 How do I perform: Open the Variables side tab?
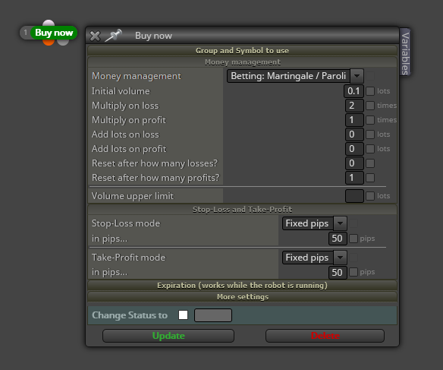click(x=405, y=52)
